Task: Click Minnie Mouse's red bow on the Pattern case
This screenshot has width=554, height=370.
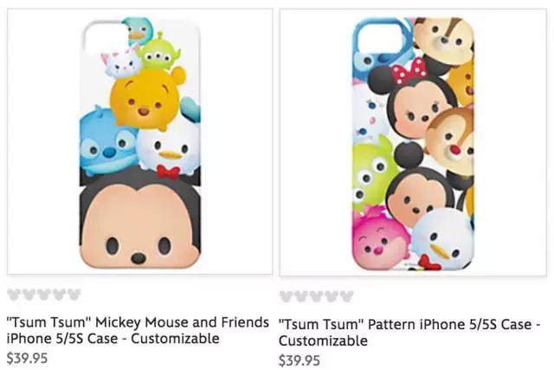Action: coord(409,72)
